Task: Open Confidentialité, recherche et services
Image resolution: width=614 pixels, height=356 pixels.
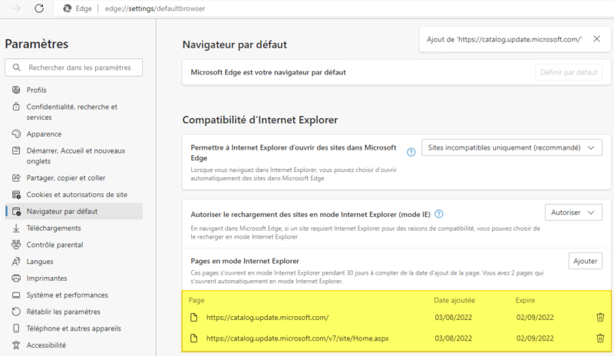Action: (x=74, y=112)
